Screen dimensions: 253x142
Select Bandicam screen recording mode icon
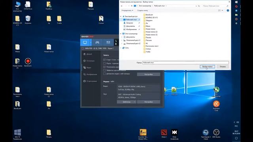click(x=85, y=42)
